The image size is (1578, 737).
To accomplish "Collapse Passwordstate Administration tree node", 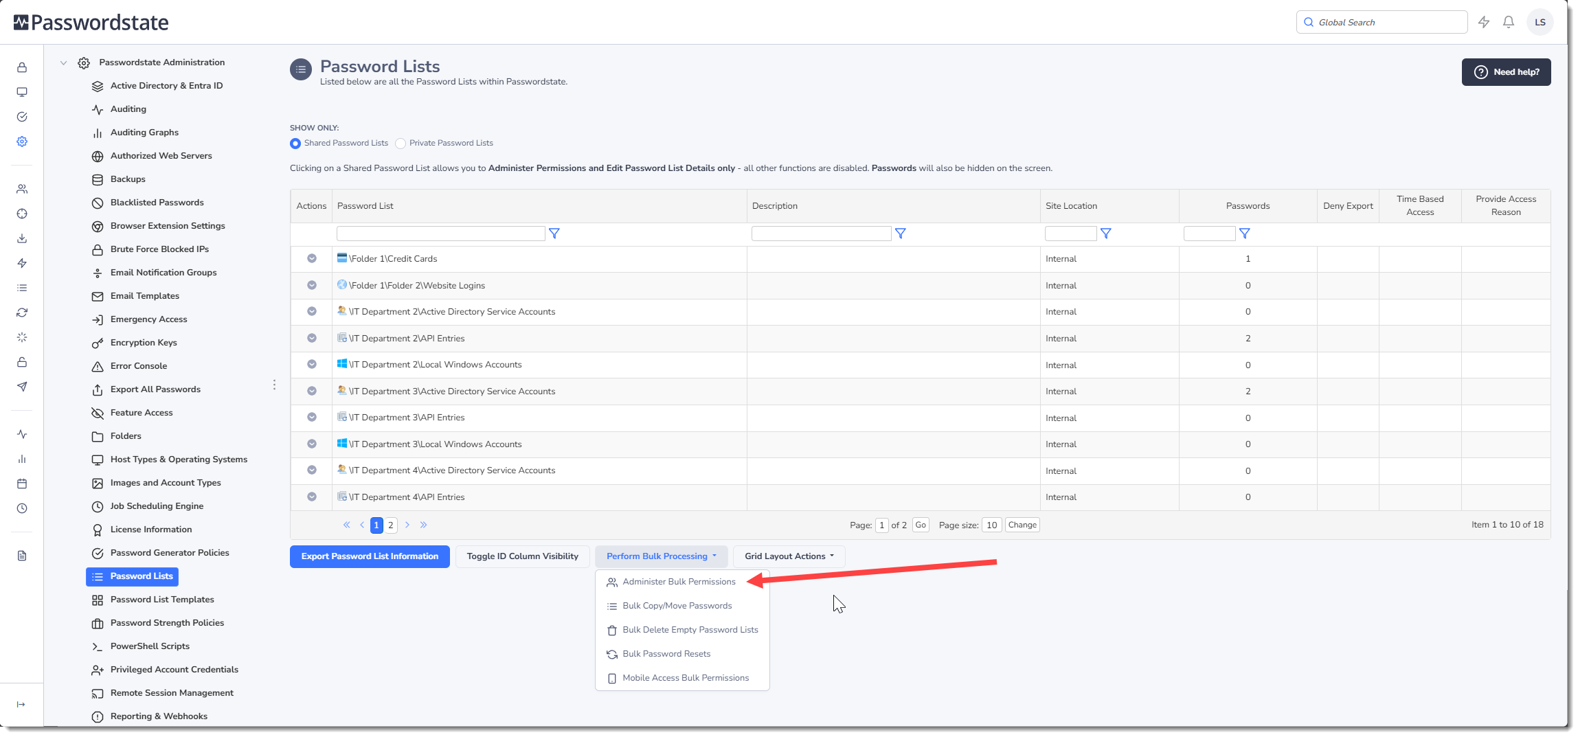I will (x=63, y=63).
